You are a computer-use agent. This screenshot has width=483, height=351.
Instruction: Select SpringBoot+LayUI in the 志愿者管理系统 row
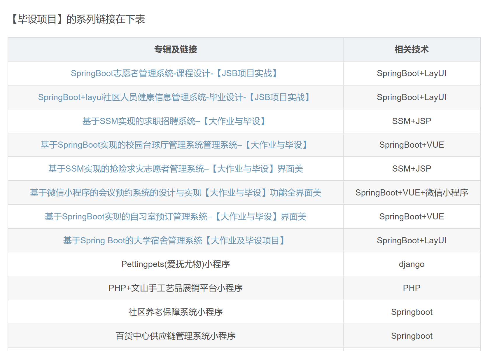(x=412, y=73)
